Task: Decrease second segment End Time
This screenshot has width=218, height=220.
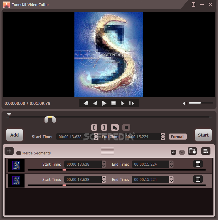Action: 171,181
